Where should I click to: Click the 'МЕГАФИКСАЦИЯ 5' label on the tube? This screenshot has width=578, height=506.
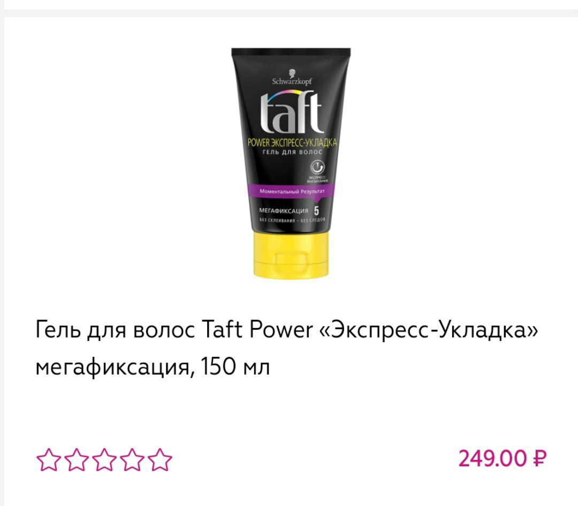click(290, 211)
